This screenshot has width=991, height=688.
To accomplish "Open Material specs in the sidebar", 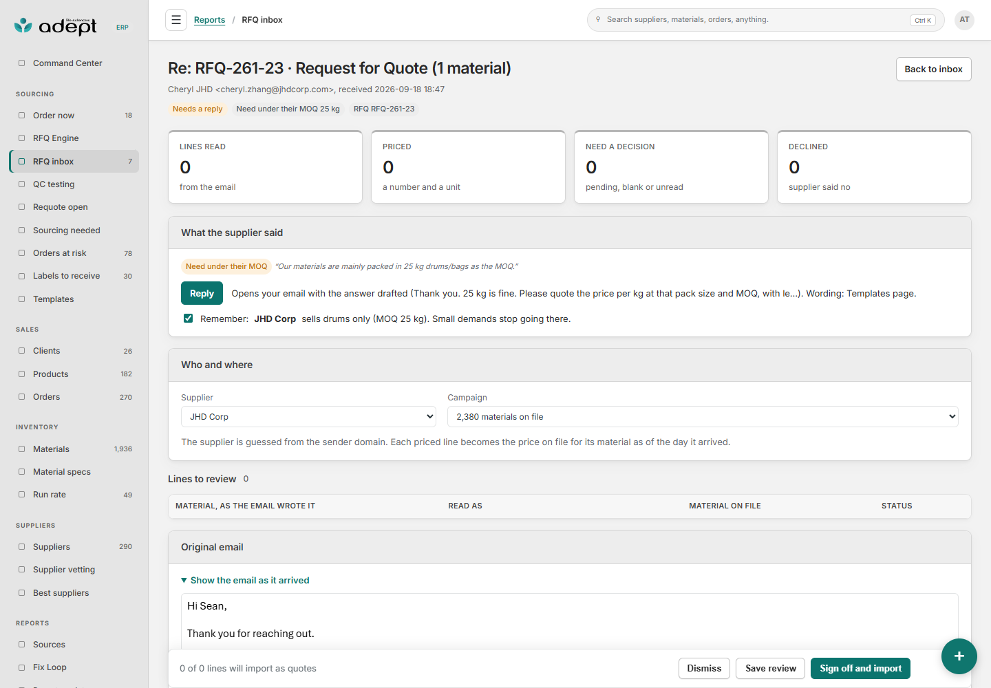I will [x=74, y=472].
